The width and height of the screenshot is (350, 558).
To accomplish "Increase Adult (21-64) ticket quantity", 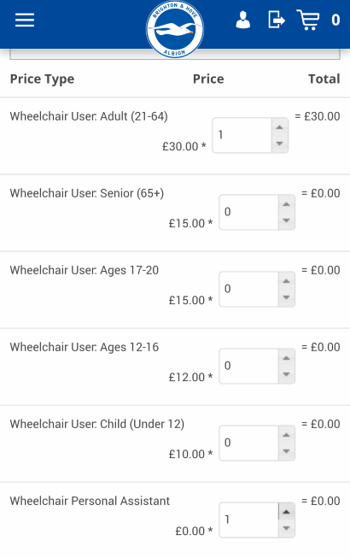I will pyautogui.click(x=280, y=127).
